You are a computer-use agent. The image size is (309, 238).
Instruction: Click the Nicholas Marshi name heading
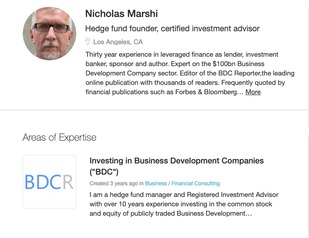coord(121,14)
